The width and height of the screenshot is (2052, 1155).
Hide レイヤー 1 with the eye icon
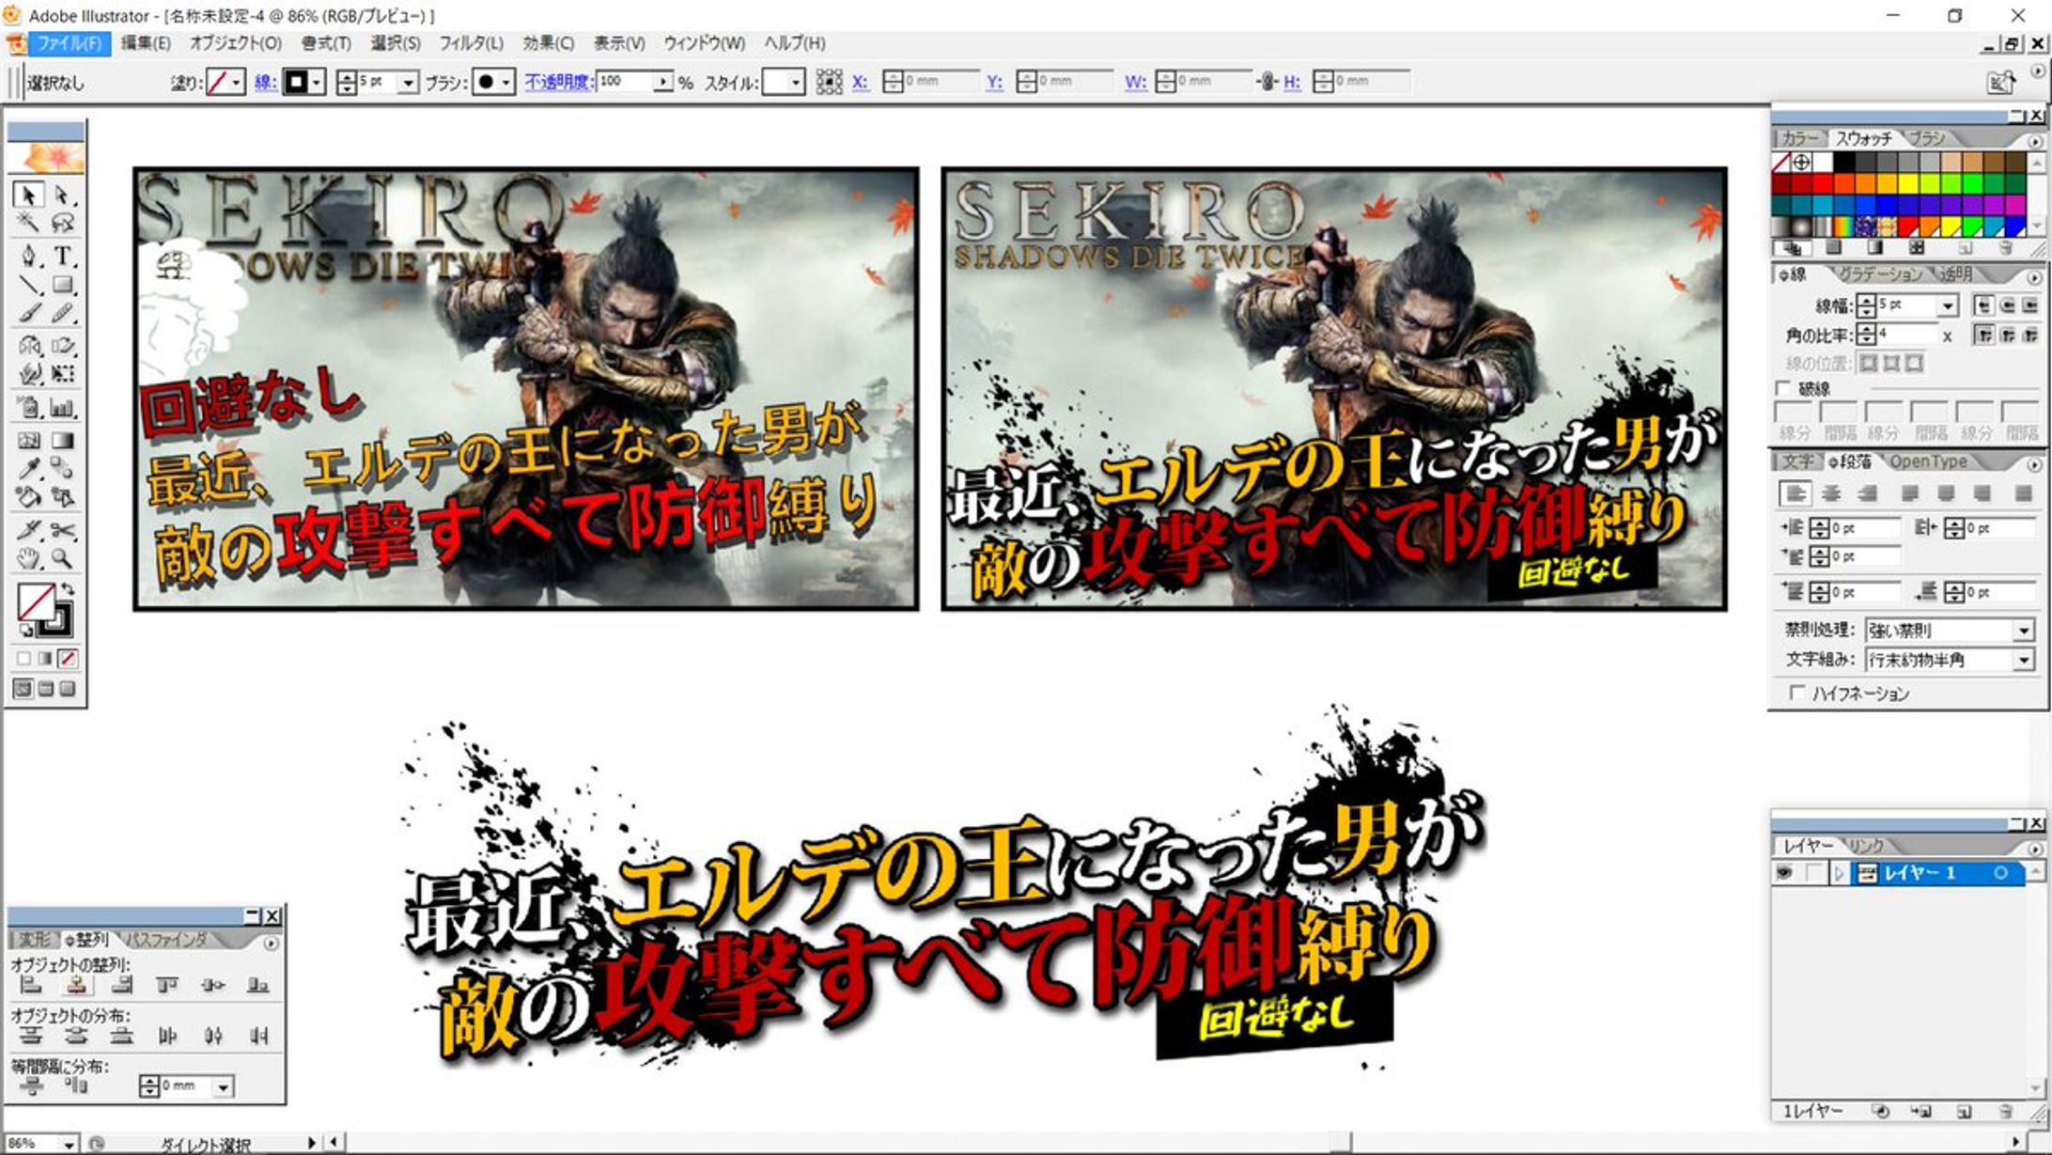[x=1783, y=873]
